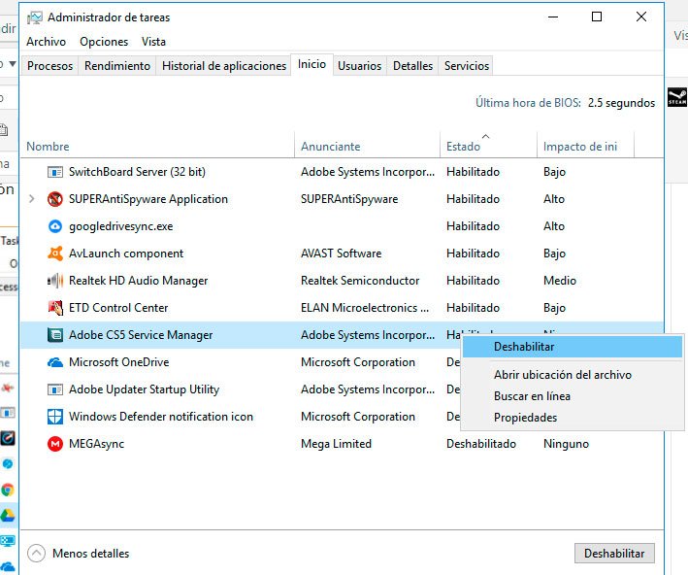Viewport: 688px width, 575px height.
Task: Open the Opciones menu
Action: coord(104,42)
